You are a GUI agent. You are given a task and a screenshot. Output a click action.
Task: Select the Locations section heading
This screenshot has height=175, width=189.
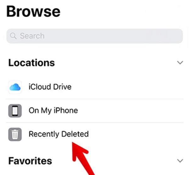pos(31,63)
